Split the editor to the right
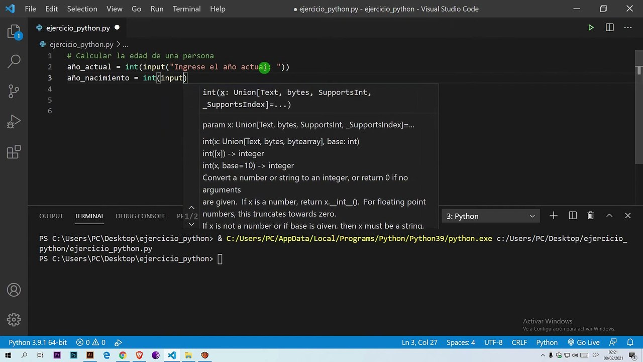Image resolution: width=643 pixels, height=362 pixels. point(609,28)
